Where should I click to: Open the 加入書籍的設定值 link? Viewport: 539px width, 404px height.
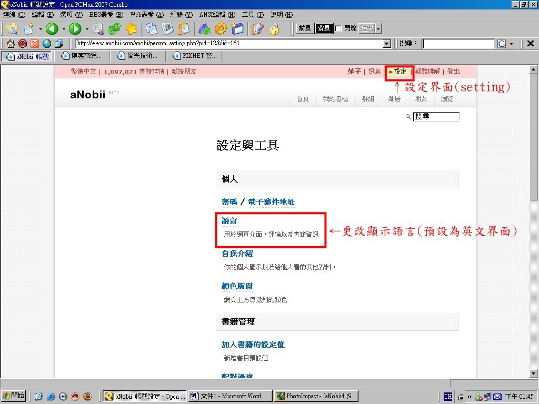(x=253, y=345)
